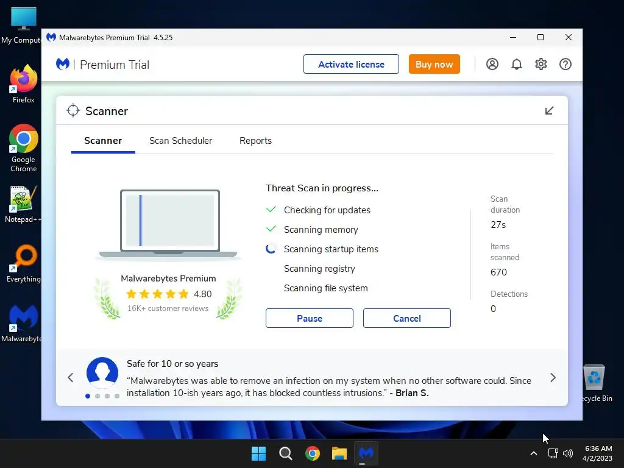This screenshot has width=624, height=468.
Task: Select the Google Chrome desktop shortcut
Action: (x=23, y=148)
